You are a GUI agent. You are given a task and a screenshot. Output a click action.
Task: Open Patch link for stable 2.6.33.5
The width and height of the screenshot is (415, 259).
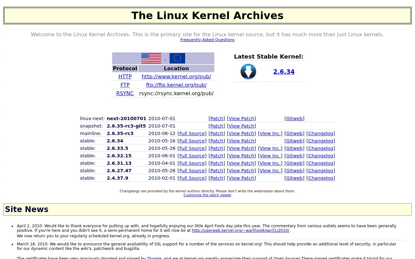pos(217,148)
